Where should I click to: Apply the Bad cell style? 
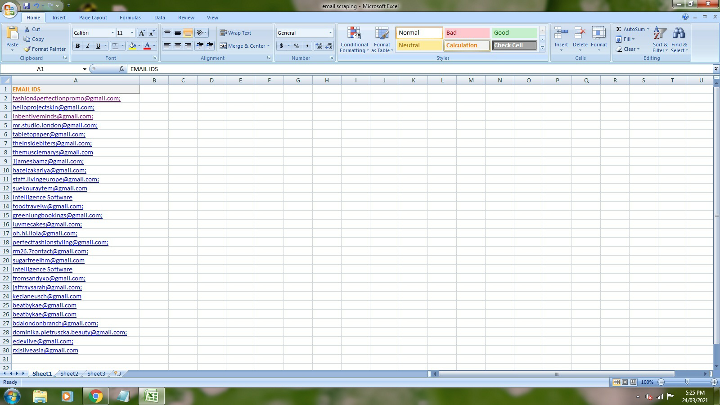tap(467, 33)
